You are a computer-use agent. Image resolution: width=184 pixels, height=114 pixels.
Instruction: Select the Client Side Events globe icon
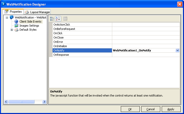click(x=16, y=22)
